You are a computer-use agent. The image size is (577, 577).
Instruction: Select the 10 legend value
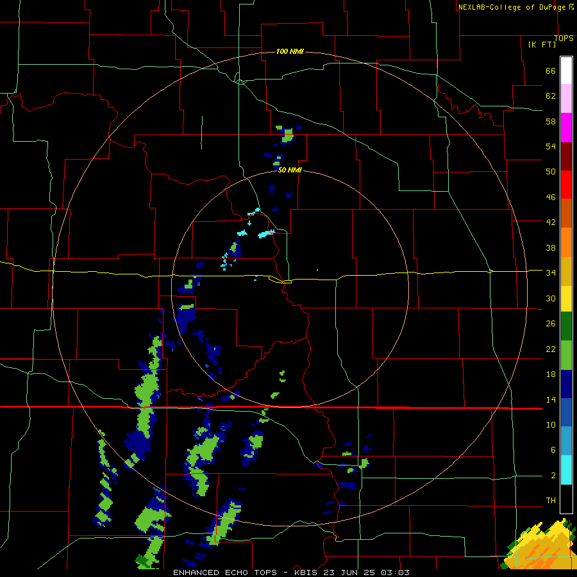pyautogui.click(x=551, y=424)
